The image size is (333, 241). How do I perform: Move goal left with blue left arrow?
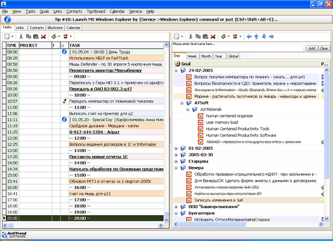pyautogui.click(x=249, y=36)
